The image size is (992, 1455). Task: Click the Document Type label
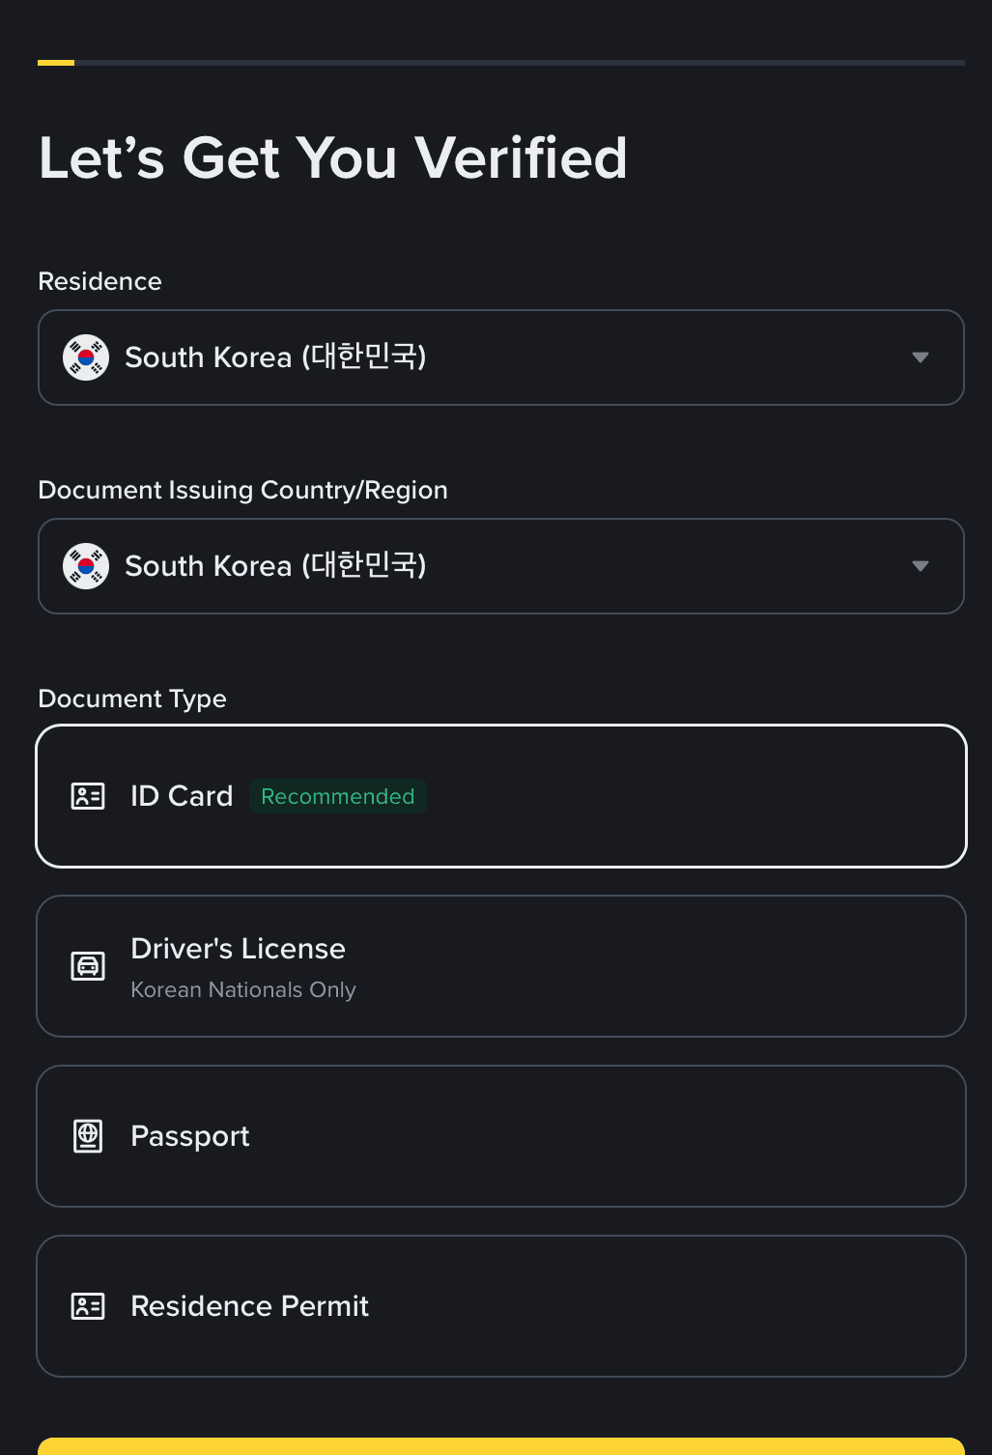(x=132, y=699)
